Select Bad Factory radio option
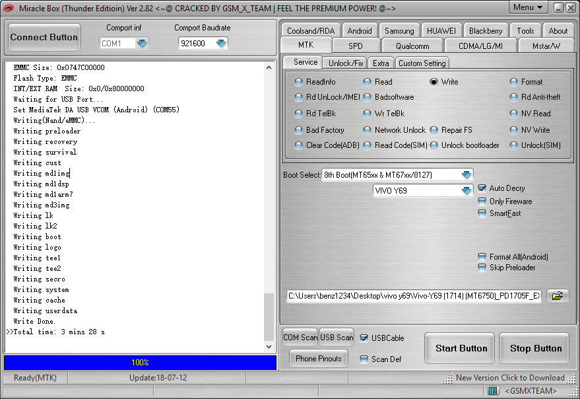 coord(298,130)
